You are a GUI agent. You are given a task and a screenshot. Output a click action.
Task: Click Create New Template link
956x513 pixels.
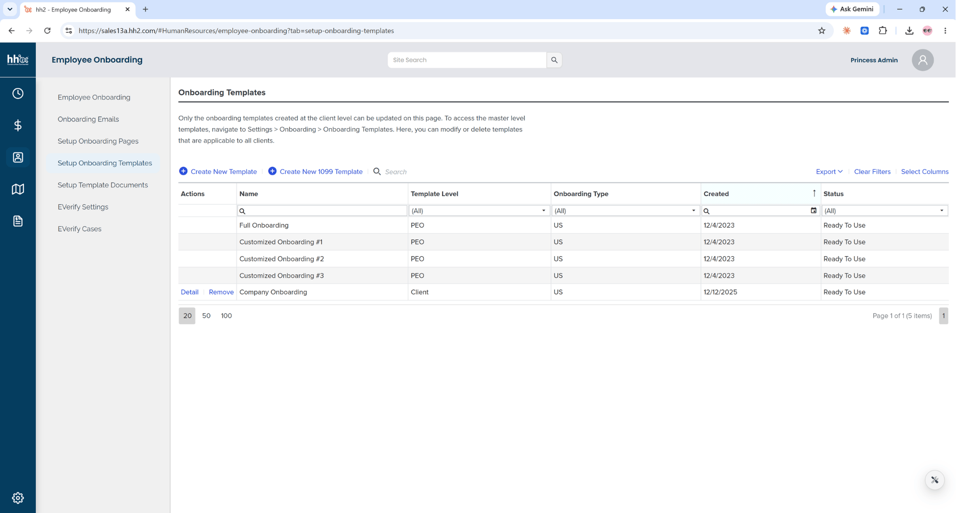point(224,172)
